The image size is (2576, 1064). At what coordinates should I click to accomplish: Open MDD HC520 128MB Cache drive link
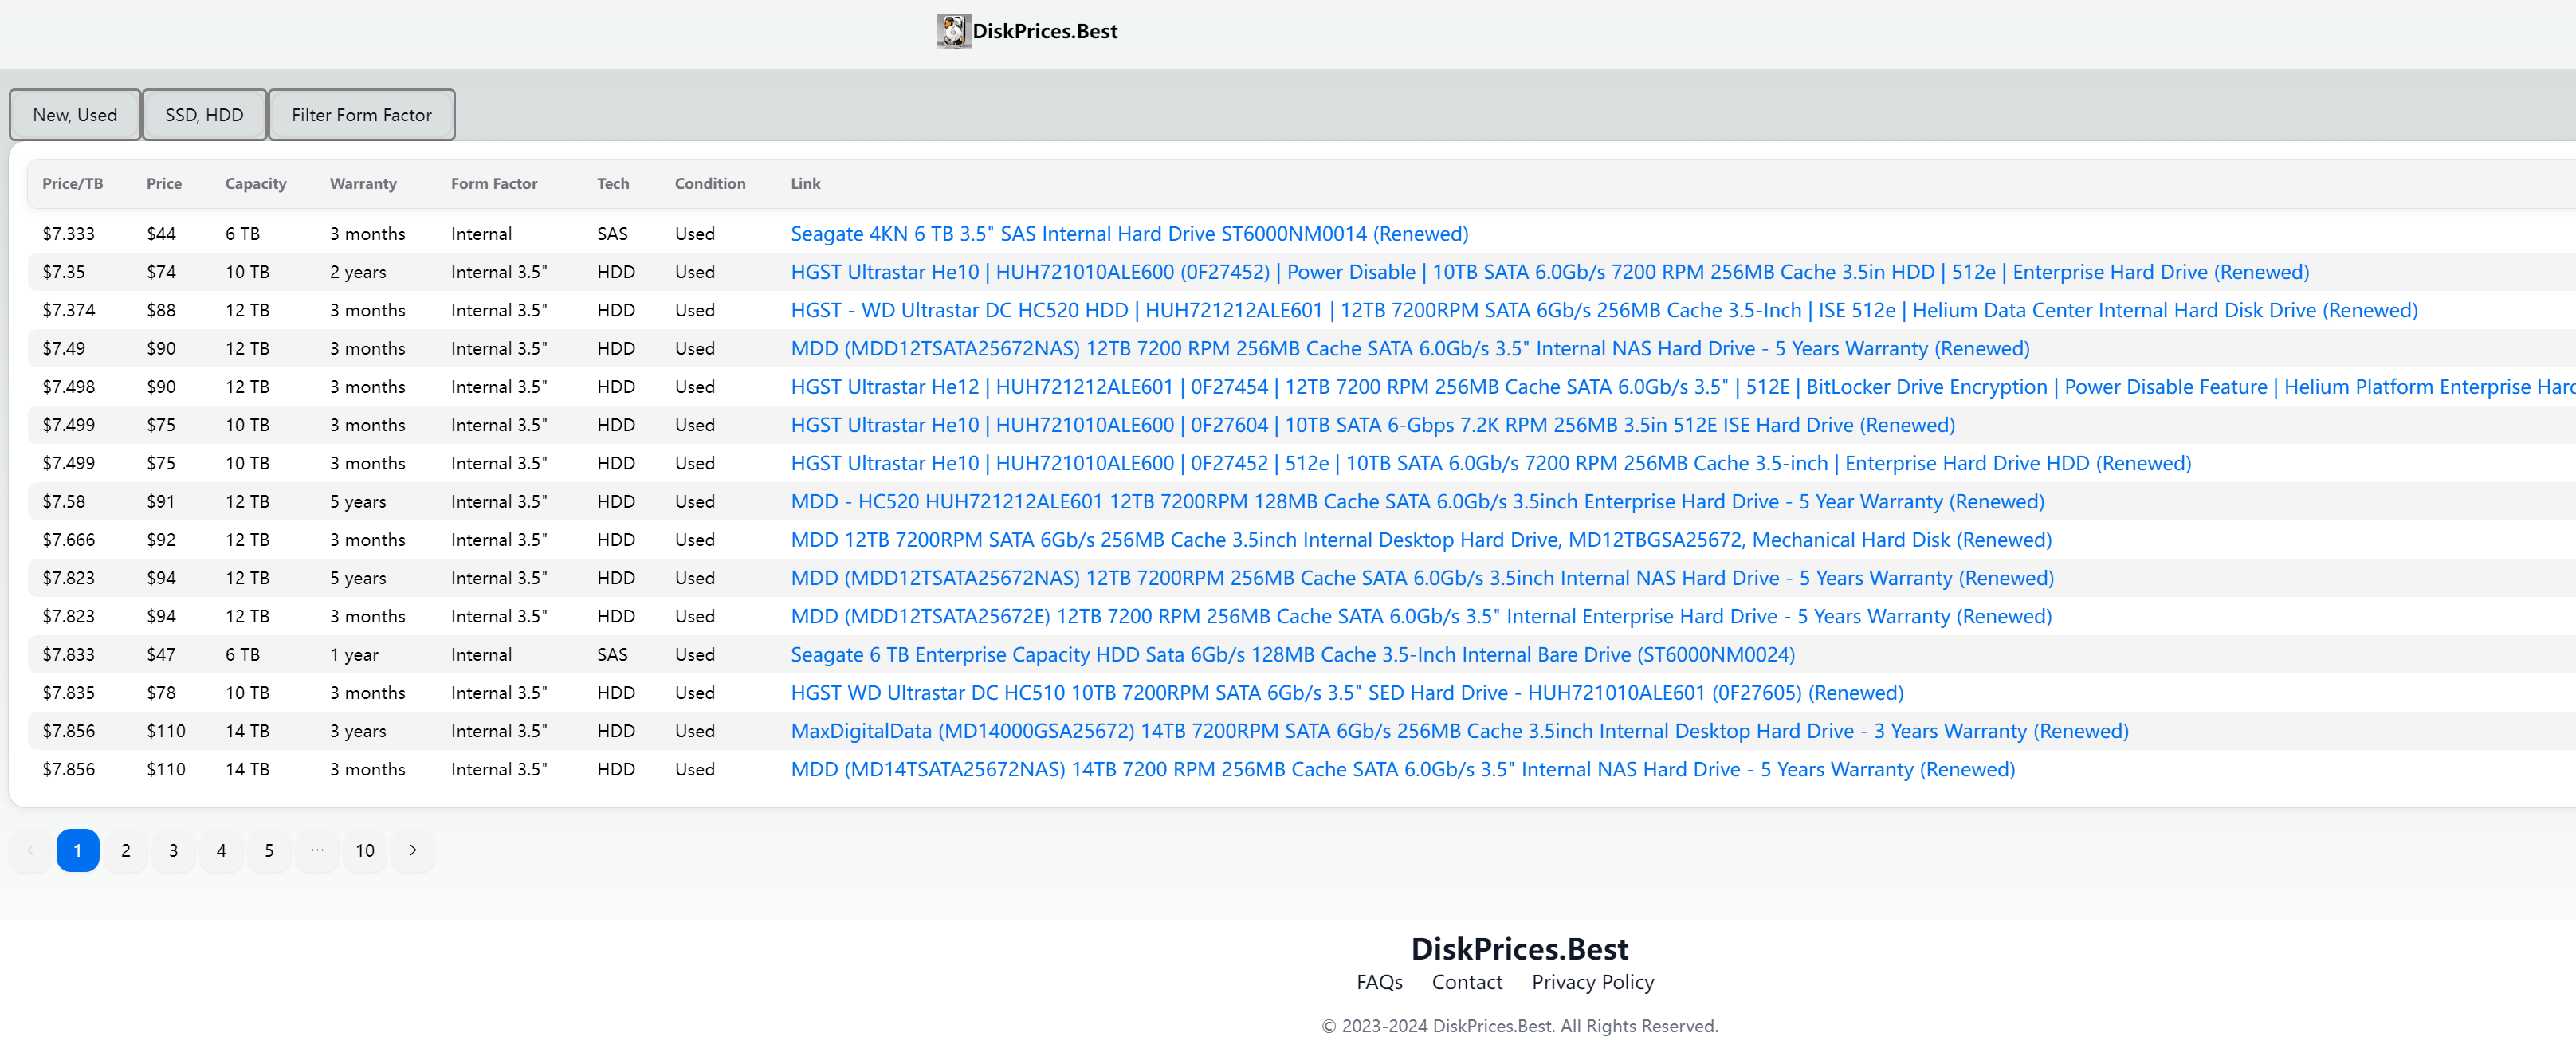[1417, 502]
